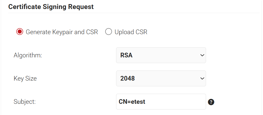Click the "Algorithm:" field label

[x=28, y=55]
